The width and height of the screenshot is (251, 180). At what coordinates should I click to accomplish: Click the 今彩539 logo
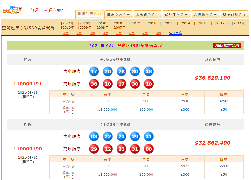coord(12,10)
